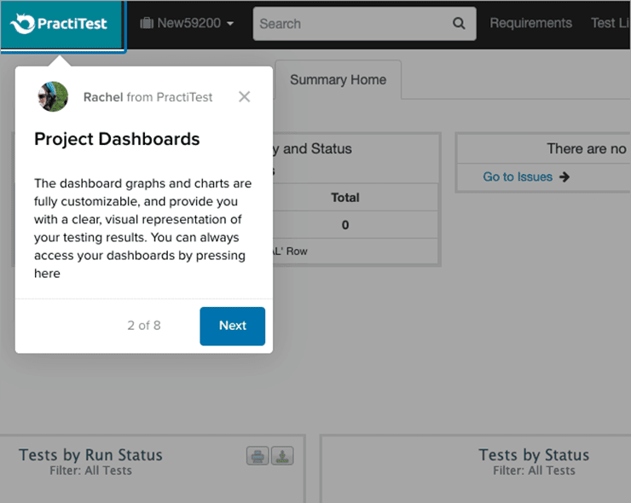
Task: Focus the Search input field
Action: point(354,24)
